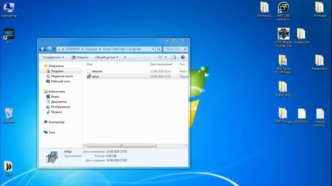332x186 pixels.
Task: Expand chevron before Загрузки in address bar
Action: point(82,49)
